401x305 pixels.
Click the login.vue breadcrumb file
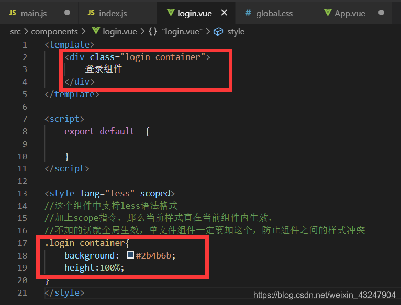[x=120, y=32]
